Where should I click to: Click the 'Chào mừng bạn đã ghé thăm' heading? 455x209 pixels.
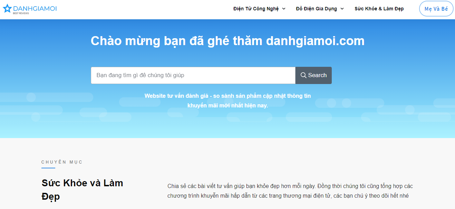click(x=227, y=41)
